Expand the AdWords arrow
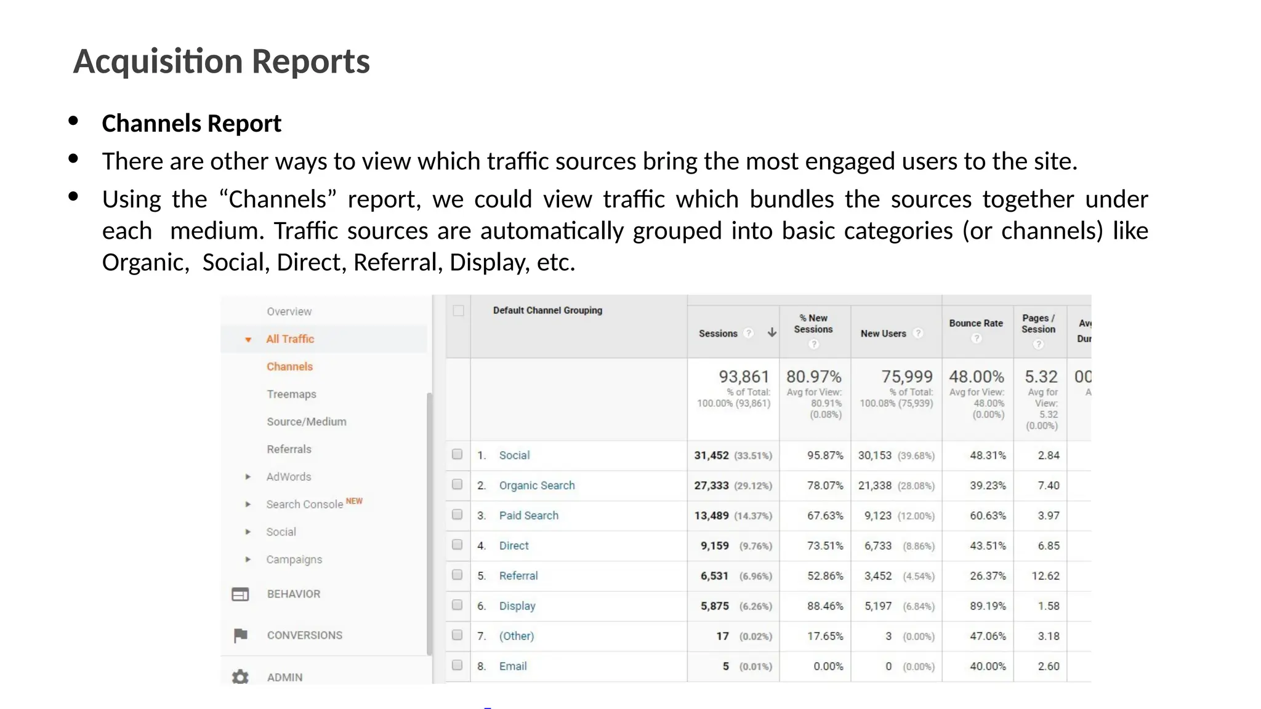The height and width of the screenshot is (709, 1261). 248,477
